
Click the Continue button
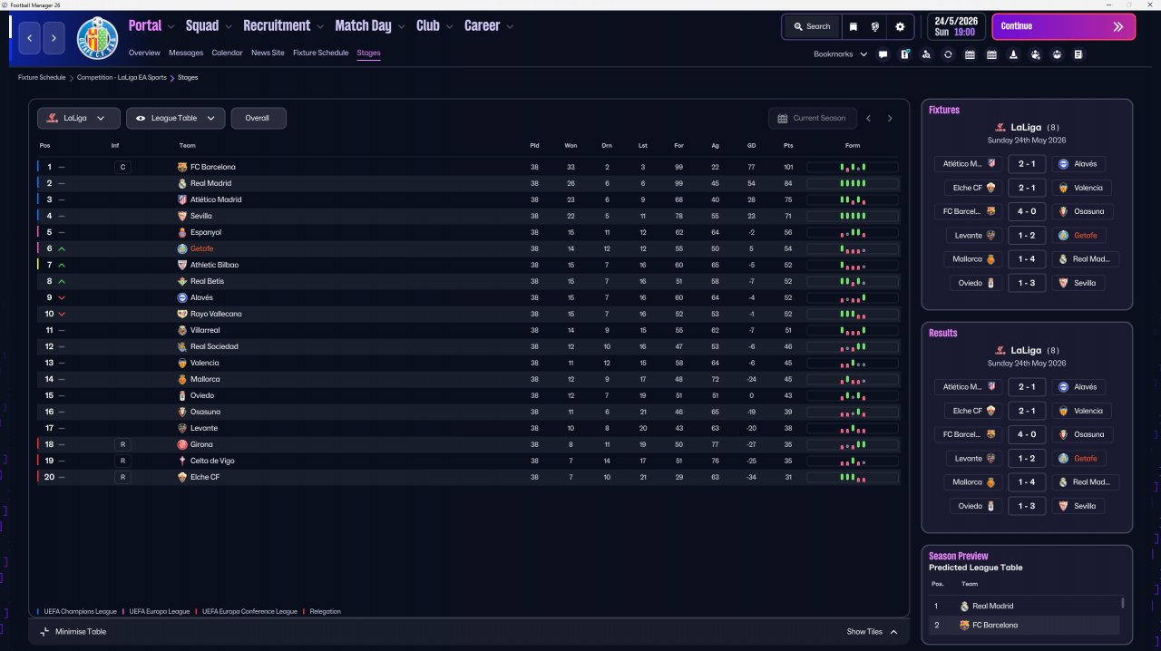(x=1063, y=26)
